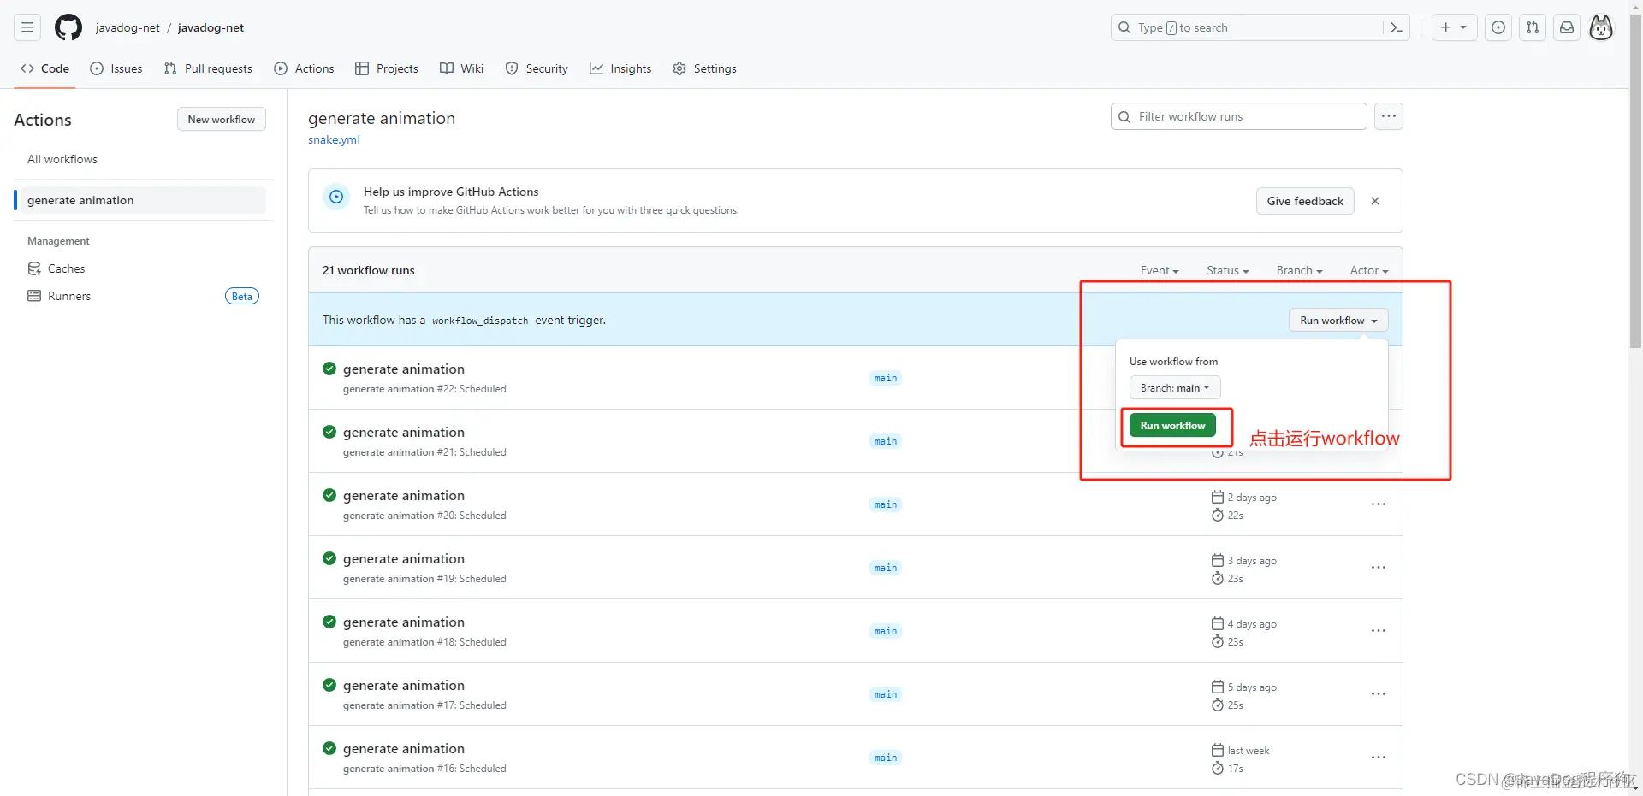Screen dimensions: 1643x796
Task: Open pull requests icon in top header
Action: [1533, 27]
